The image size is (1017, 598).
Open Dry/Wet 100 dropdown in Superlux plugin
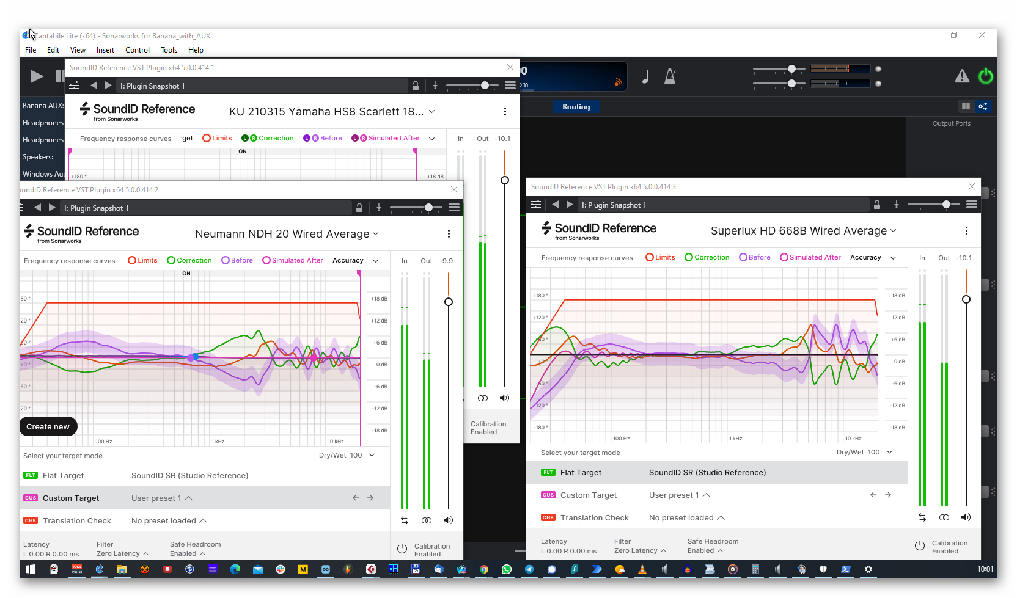coord(865,453)
